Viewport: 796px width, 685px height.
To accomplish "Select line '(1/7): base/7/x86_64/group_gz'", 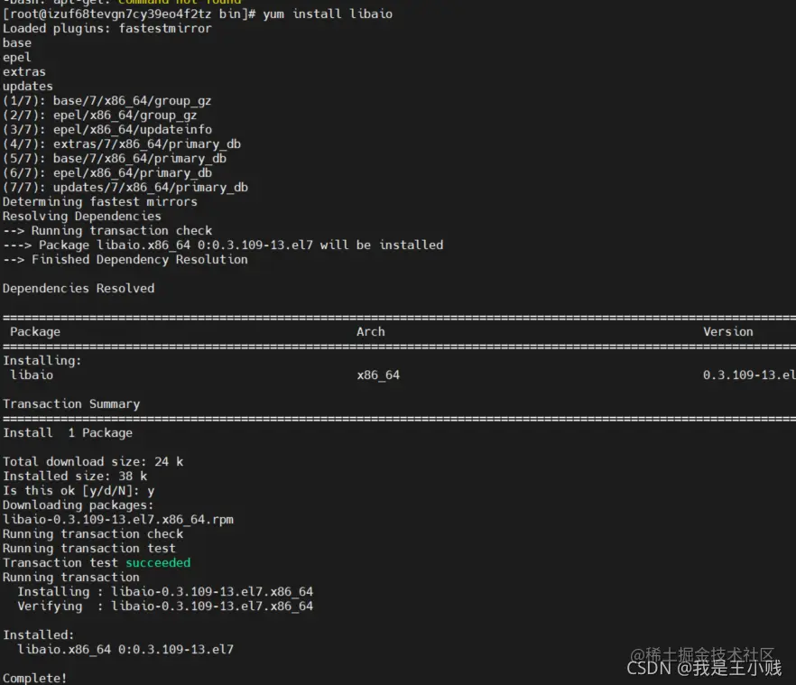I will point(106,101).
